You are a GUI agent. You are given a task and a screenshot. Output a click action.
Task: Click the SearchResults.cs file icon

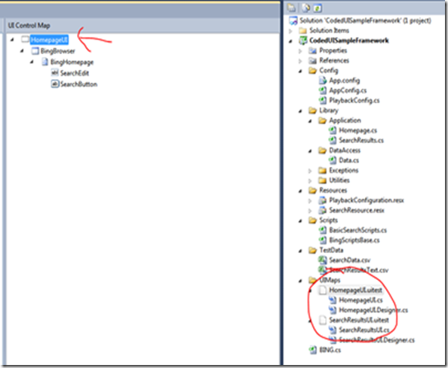pyautogui.click(x=333, y=140)
